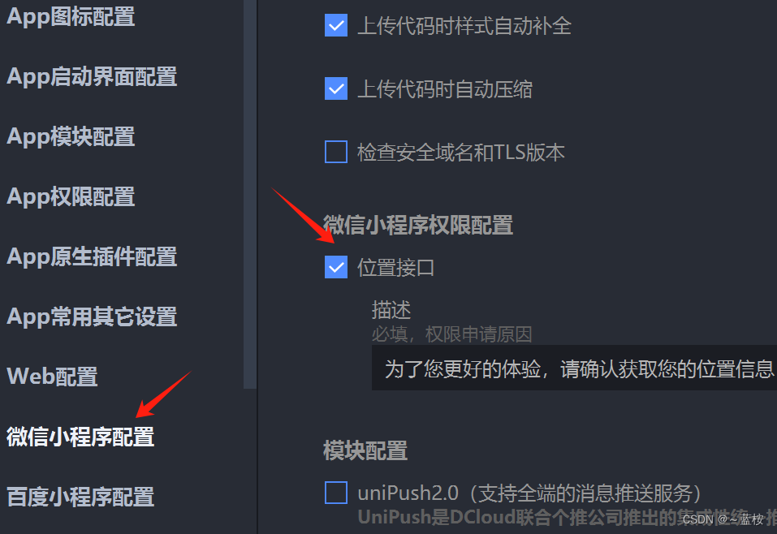Click 上传代码时自动压缩 label text
Image resolution: width=777 pixels, height=534 pixels.
445,89
